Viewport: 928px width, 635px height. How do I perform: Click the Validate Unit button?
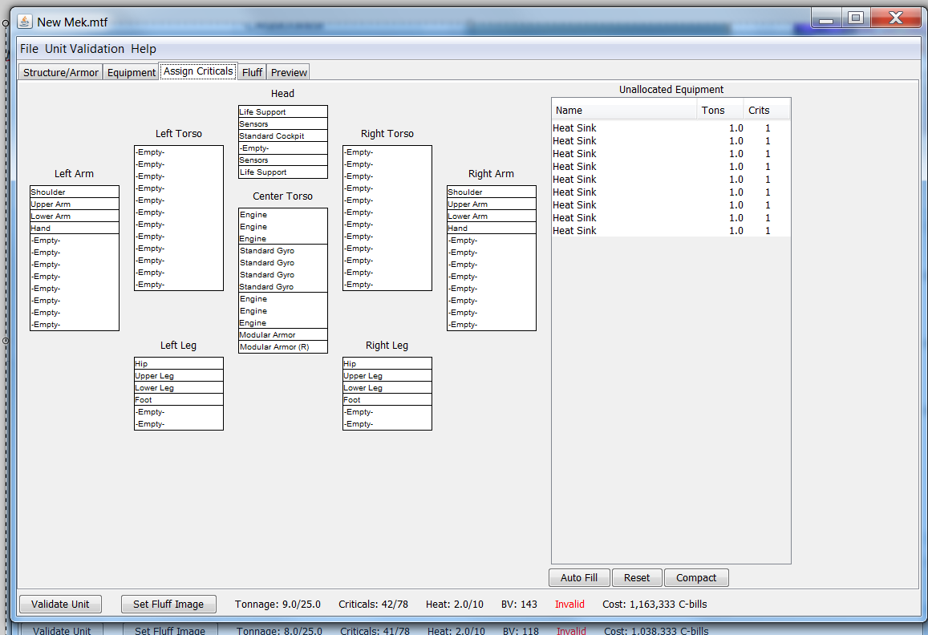pyautogui.click(x=60, y=605)
